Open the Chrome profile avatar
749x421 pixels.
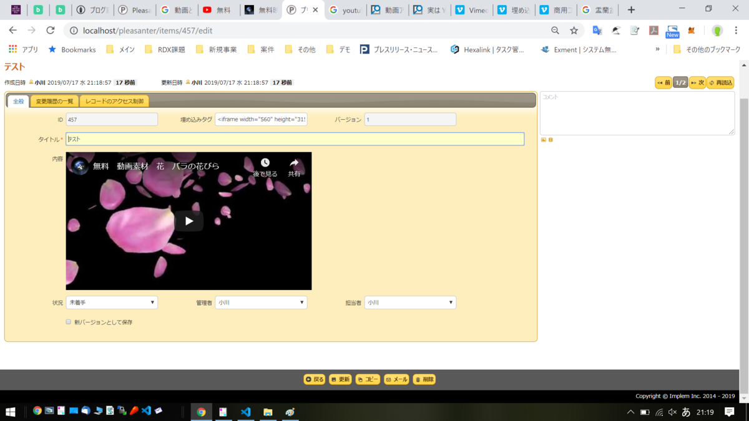tap(717, 31)
